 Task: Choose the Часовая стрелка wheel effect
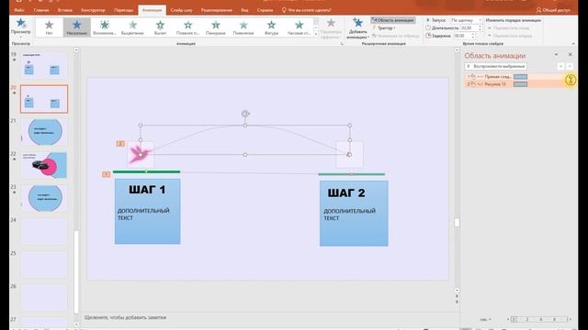pyautogui.click(x=299, y=27)
